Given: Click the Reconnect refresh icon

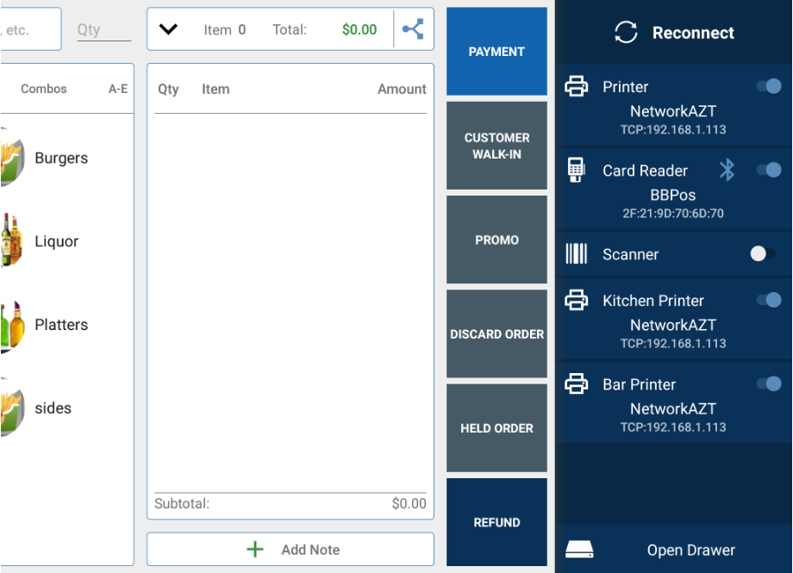Looking at the screenshot, I should pyautogui.click(x=626, y=33).
